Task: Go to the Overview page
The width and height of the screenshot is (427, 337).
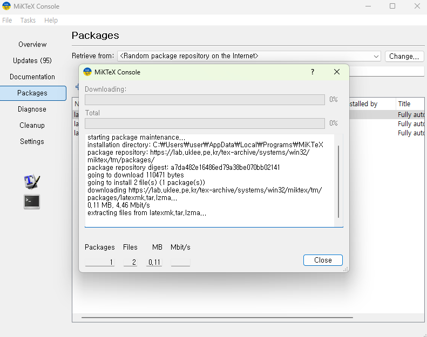Action: (x=32, y=44)
